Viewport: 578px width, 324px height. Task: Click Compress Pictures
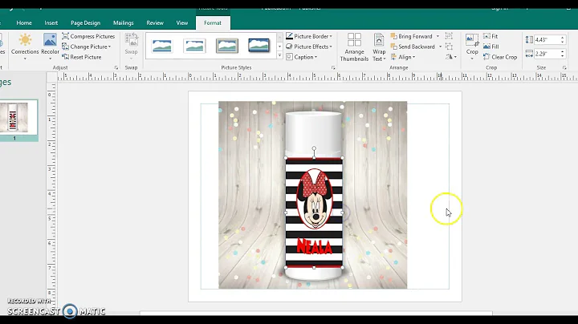88,36
